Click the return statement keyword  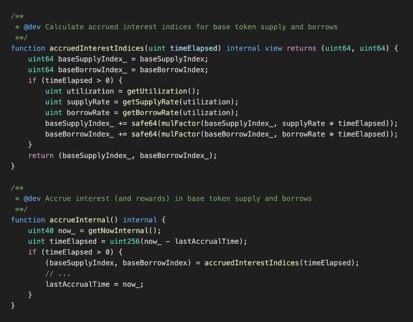(x=41, y=155)
